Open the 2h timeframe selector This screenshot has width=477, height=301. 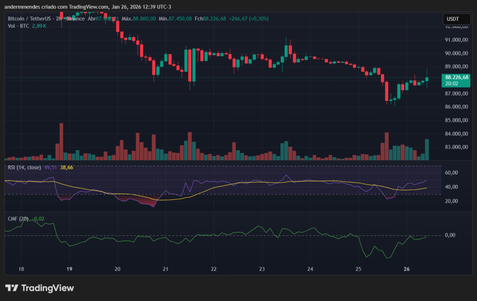tap(60, 19)
